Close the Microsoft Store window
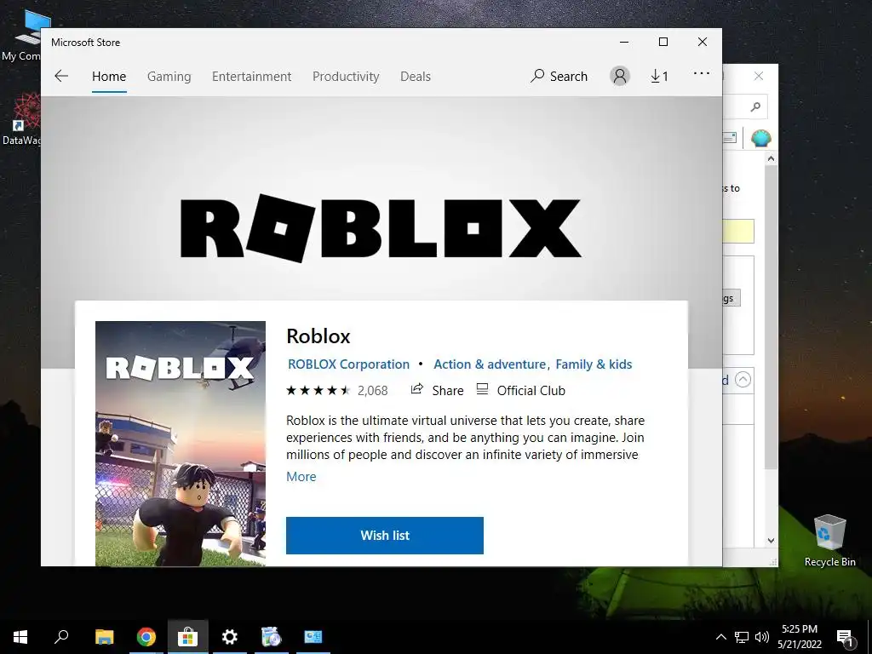The image size is (872, 654). tap(703, 42)
